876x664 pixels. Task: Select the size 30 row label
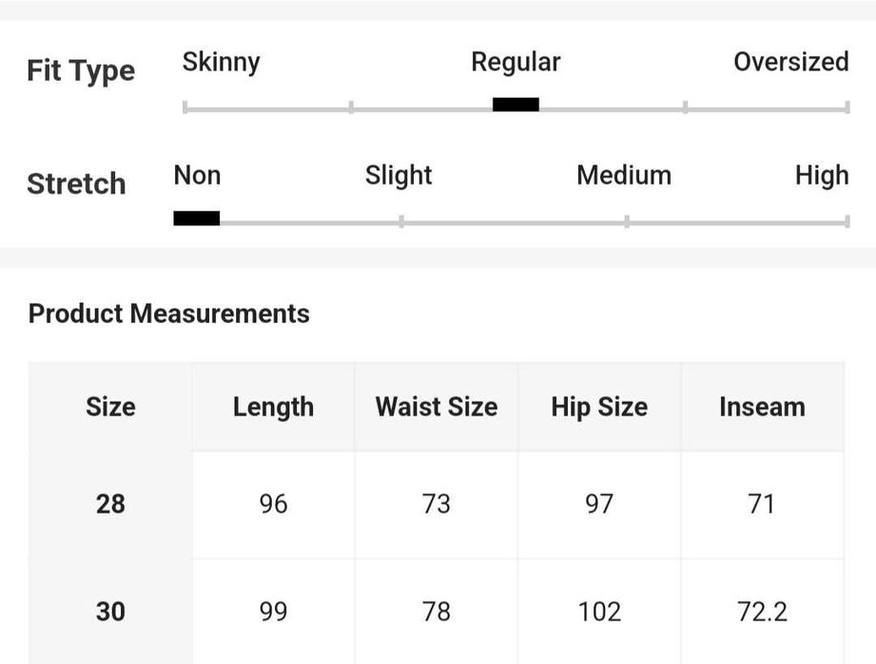pos(110,612)
